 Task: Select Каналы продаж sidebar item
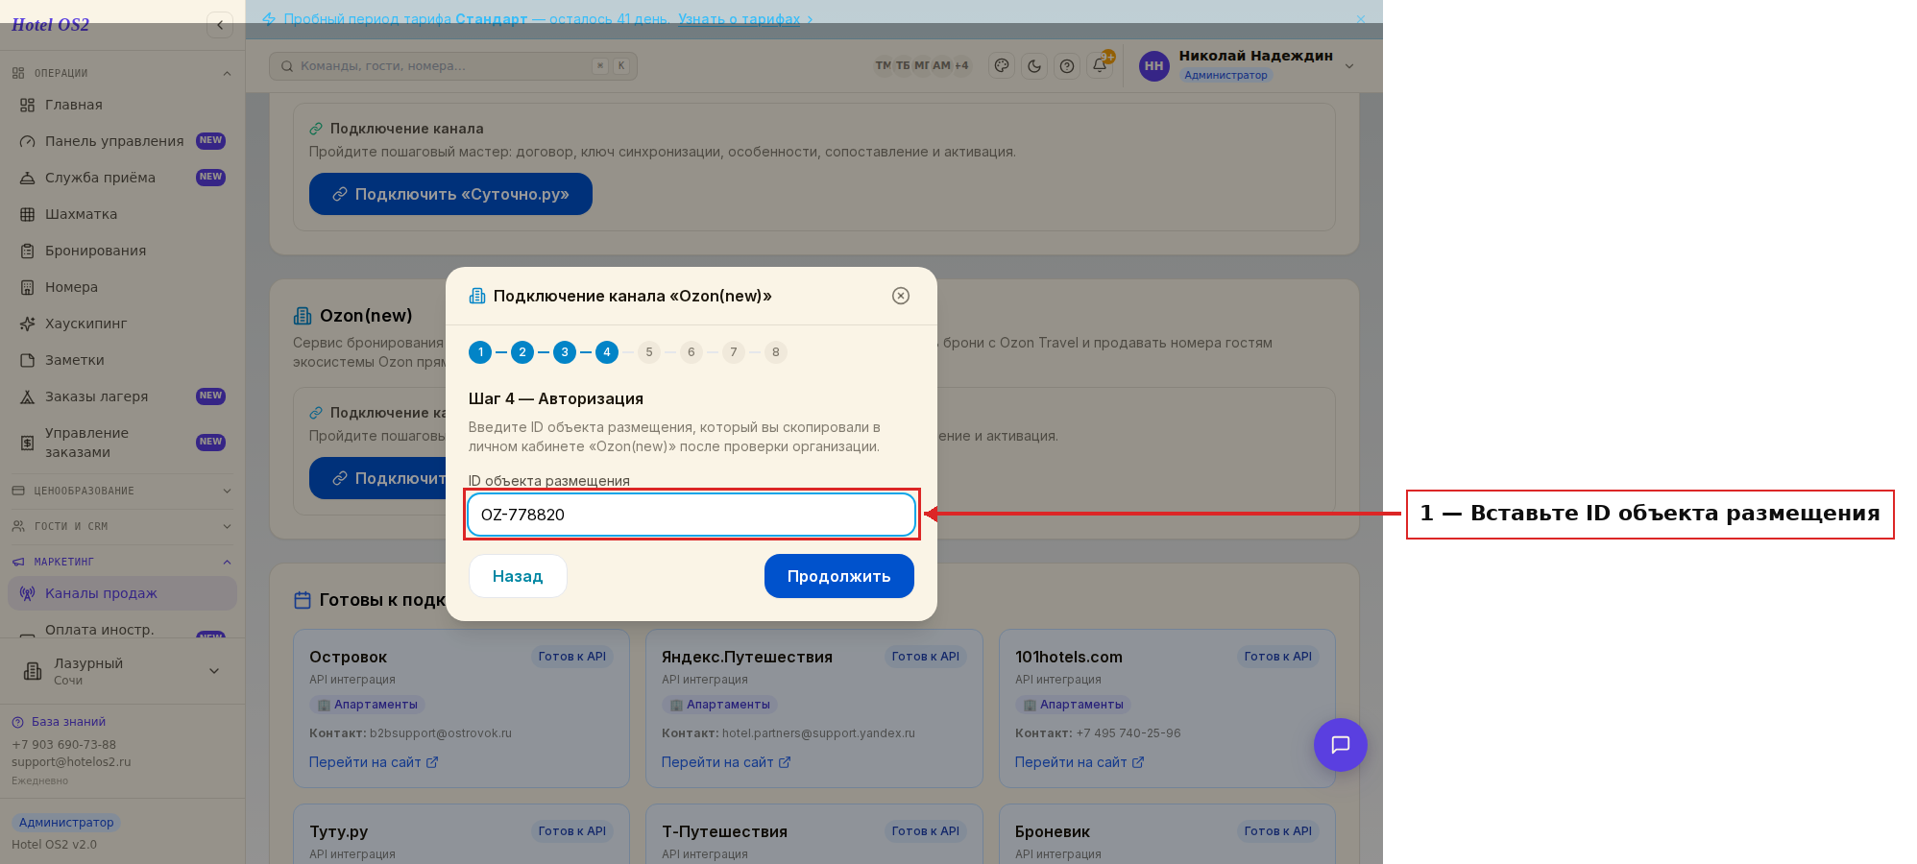[x=122, y=593]
